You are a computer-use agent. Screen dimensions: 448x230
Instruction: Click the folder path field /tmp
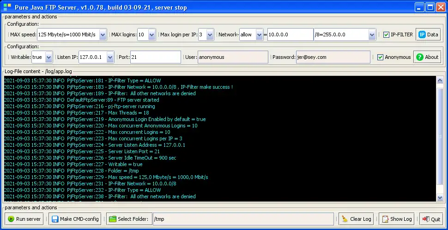pyautogui.click(x=243, y=219)
